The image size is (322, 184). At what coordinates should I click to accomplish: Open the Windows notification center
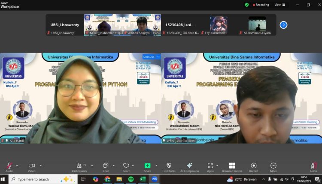click(x=318, y=179)
